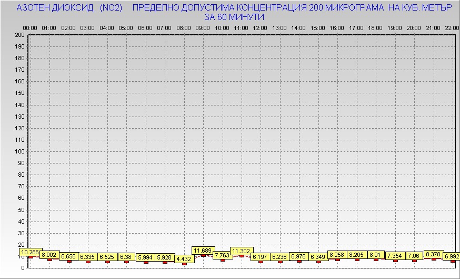Select the 100 y-axis label
Viewport: 460px width, 279px height.
coord(19,152)
